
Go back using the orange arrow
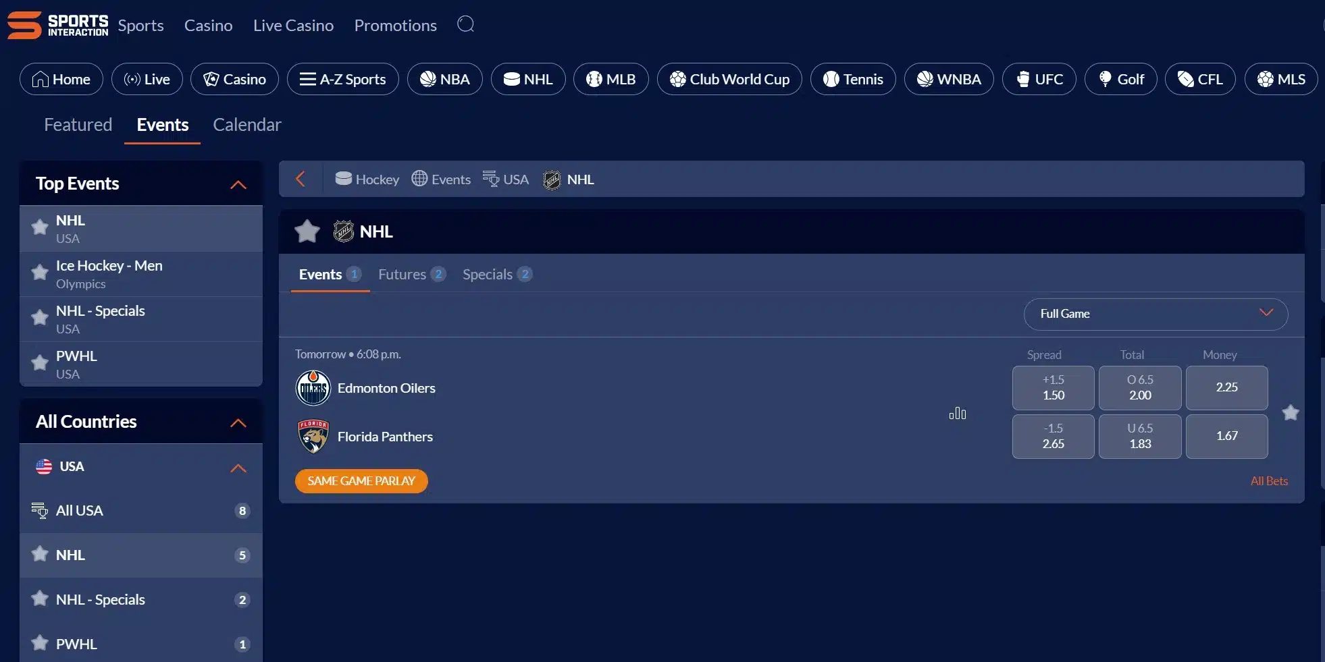(301, 179)
